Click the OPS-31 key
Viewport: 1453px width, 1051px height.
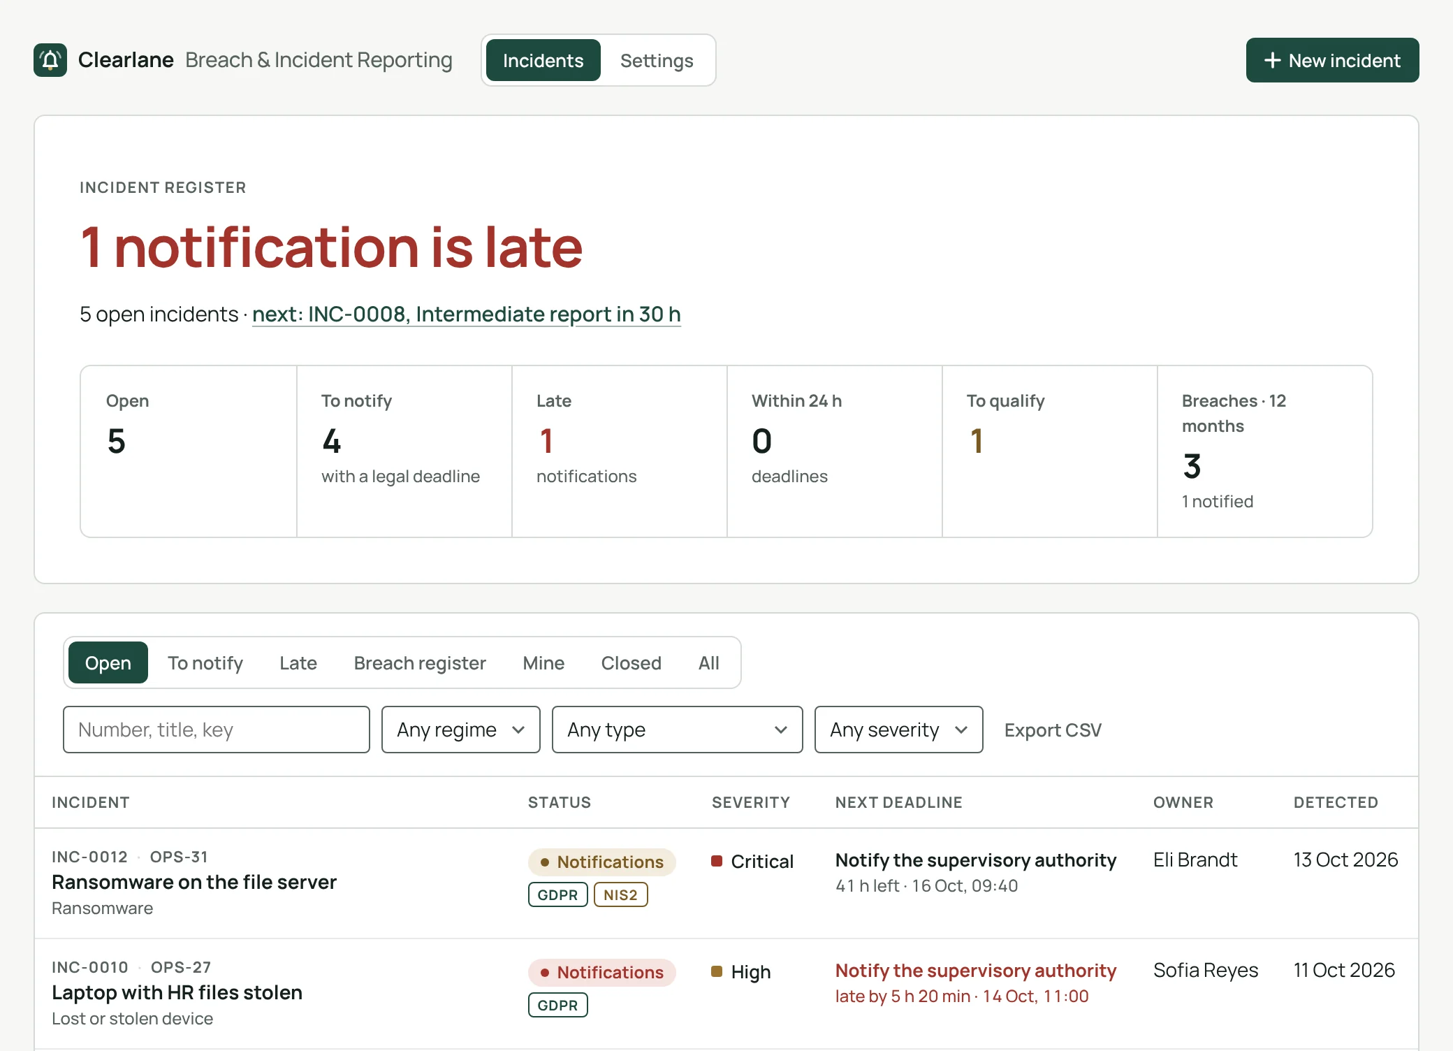click(179, 857)
